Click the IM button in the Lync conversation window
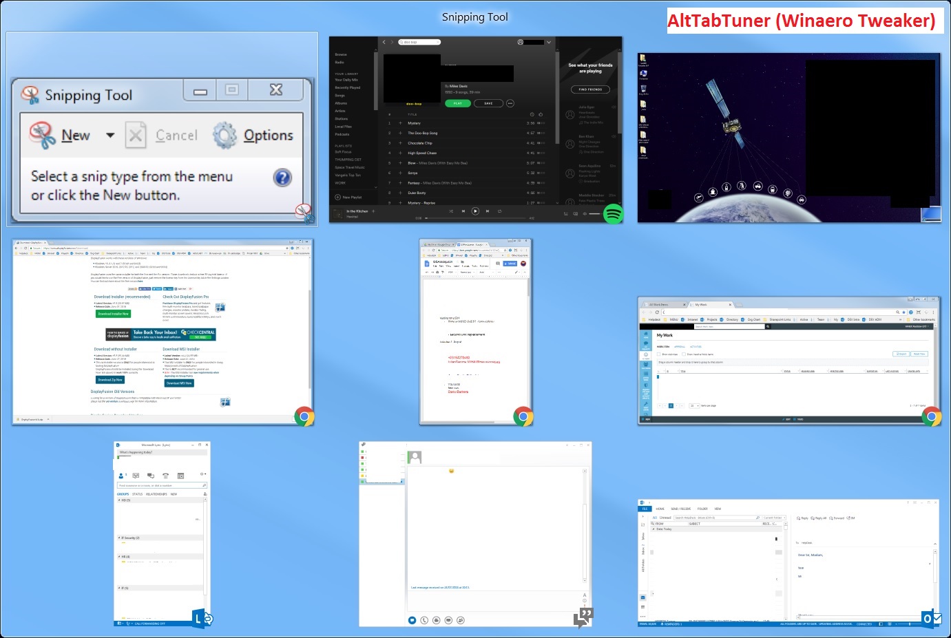This screenshot has height=638, width=951. coord(412,620)
